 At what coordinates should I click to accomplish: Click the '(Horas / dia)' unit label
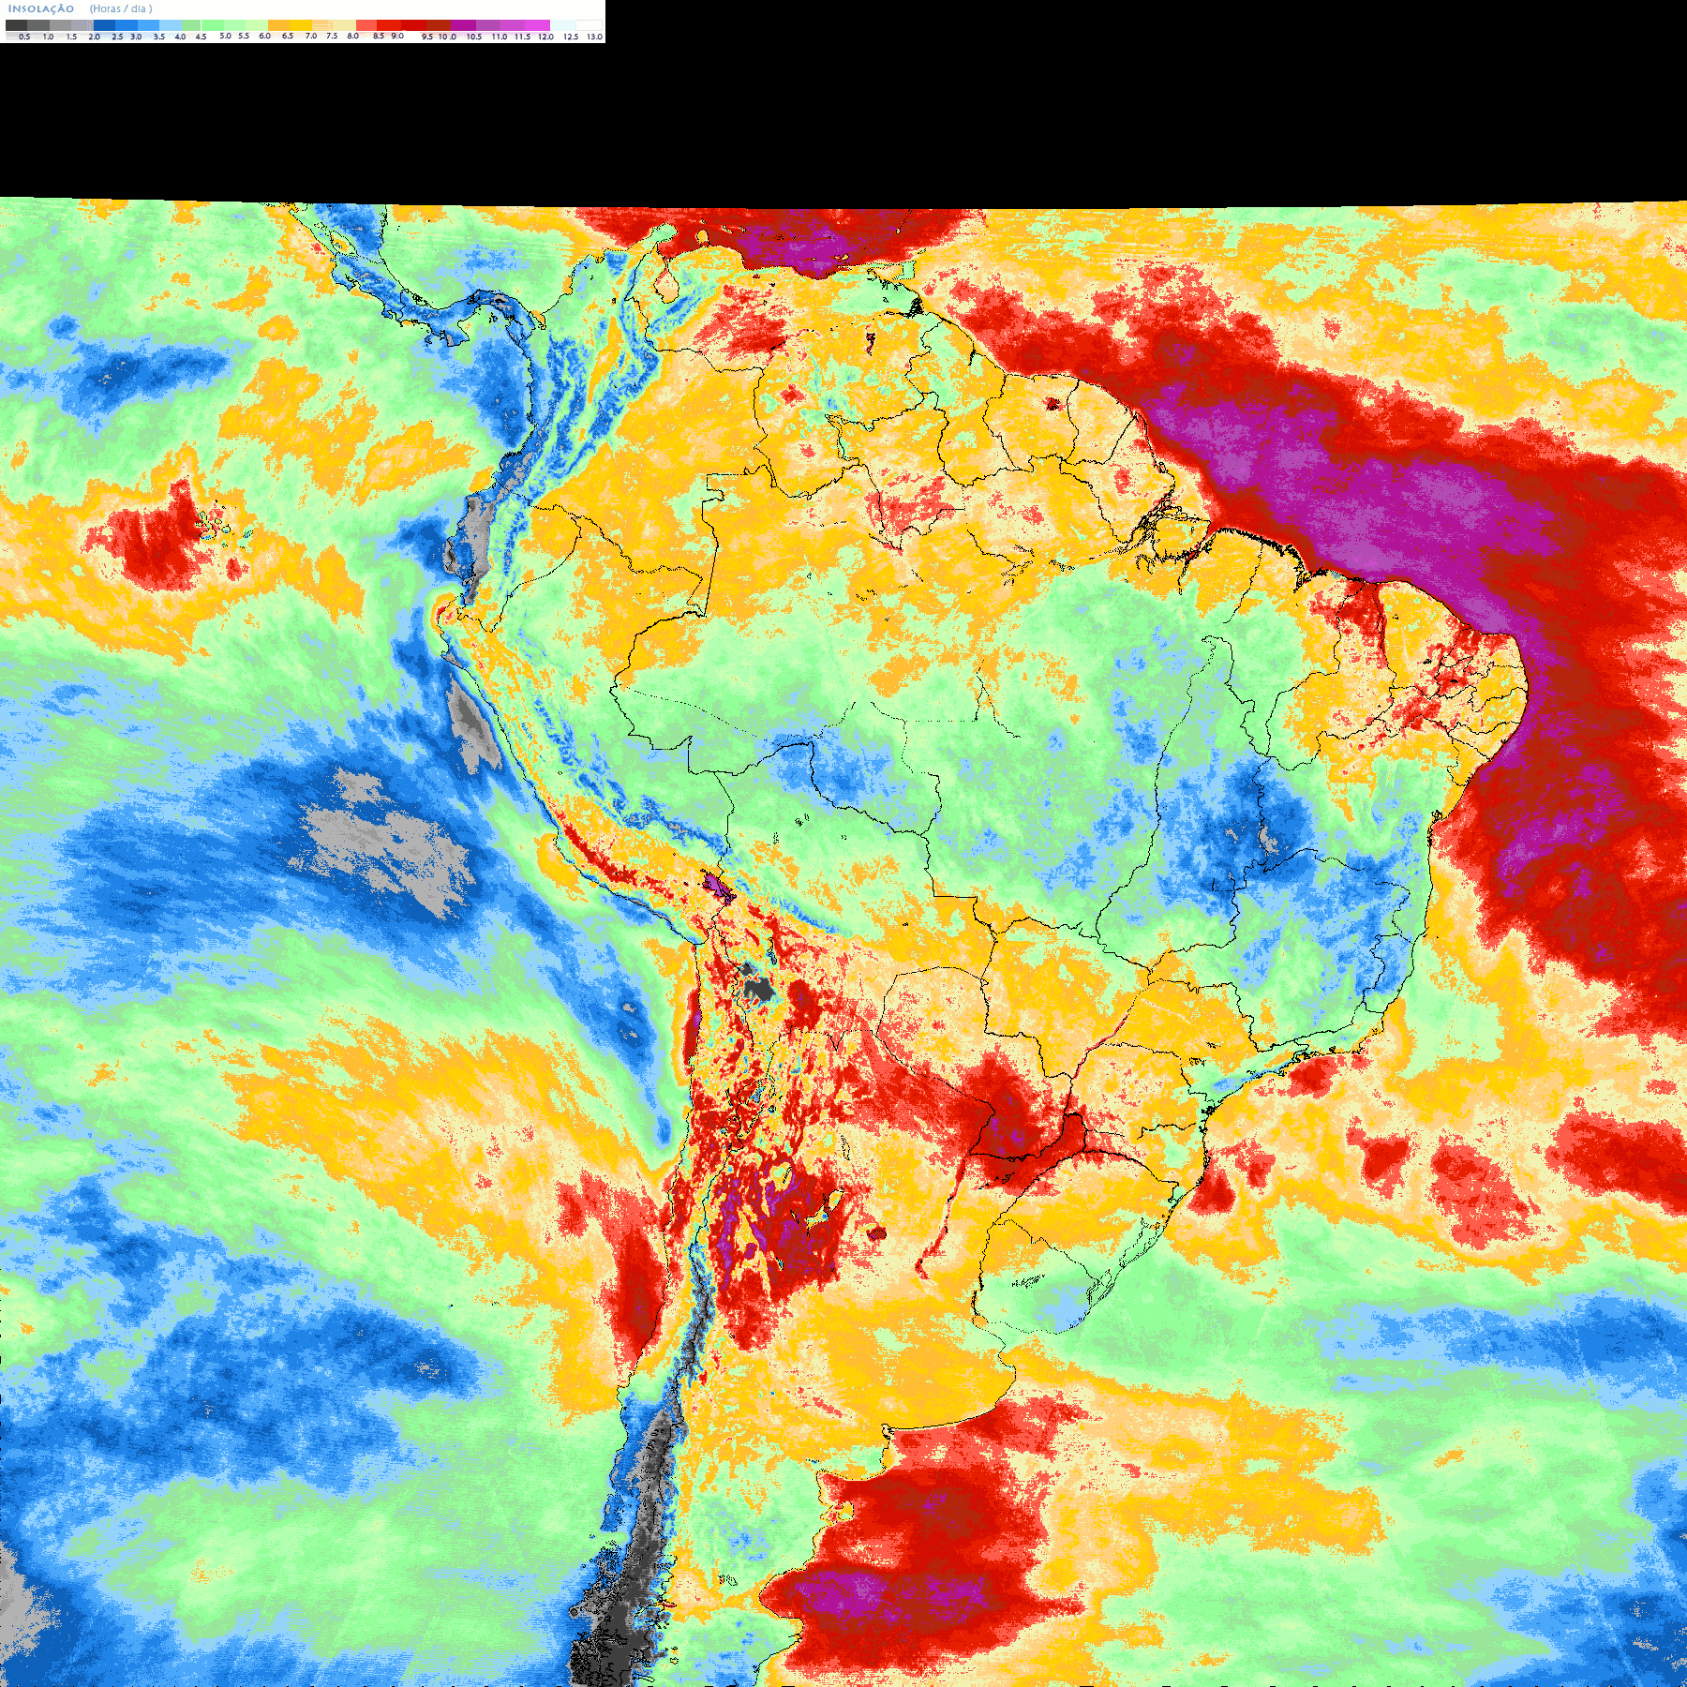coord(121,9)
